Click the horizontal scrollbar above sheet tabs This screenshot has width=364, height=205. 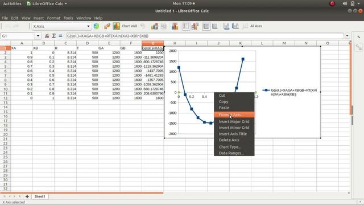tap(82, 192)
